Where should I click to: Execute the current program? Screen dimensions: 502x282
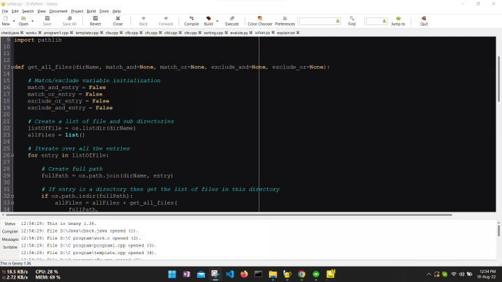231,21
